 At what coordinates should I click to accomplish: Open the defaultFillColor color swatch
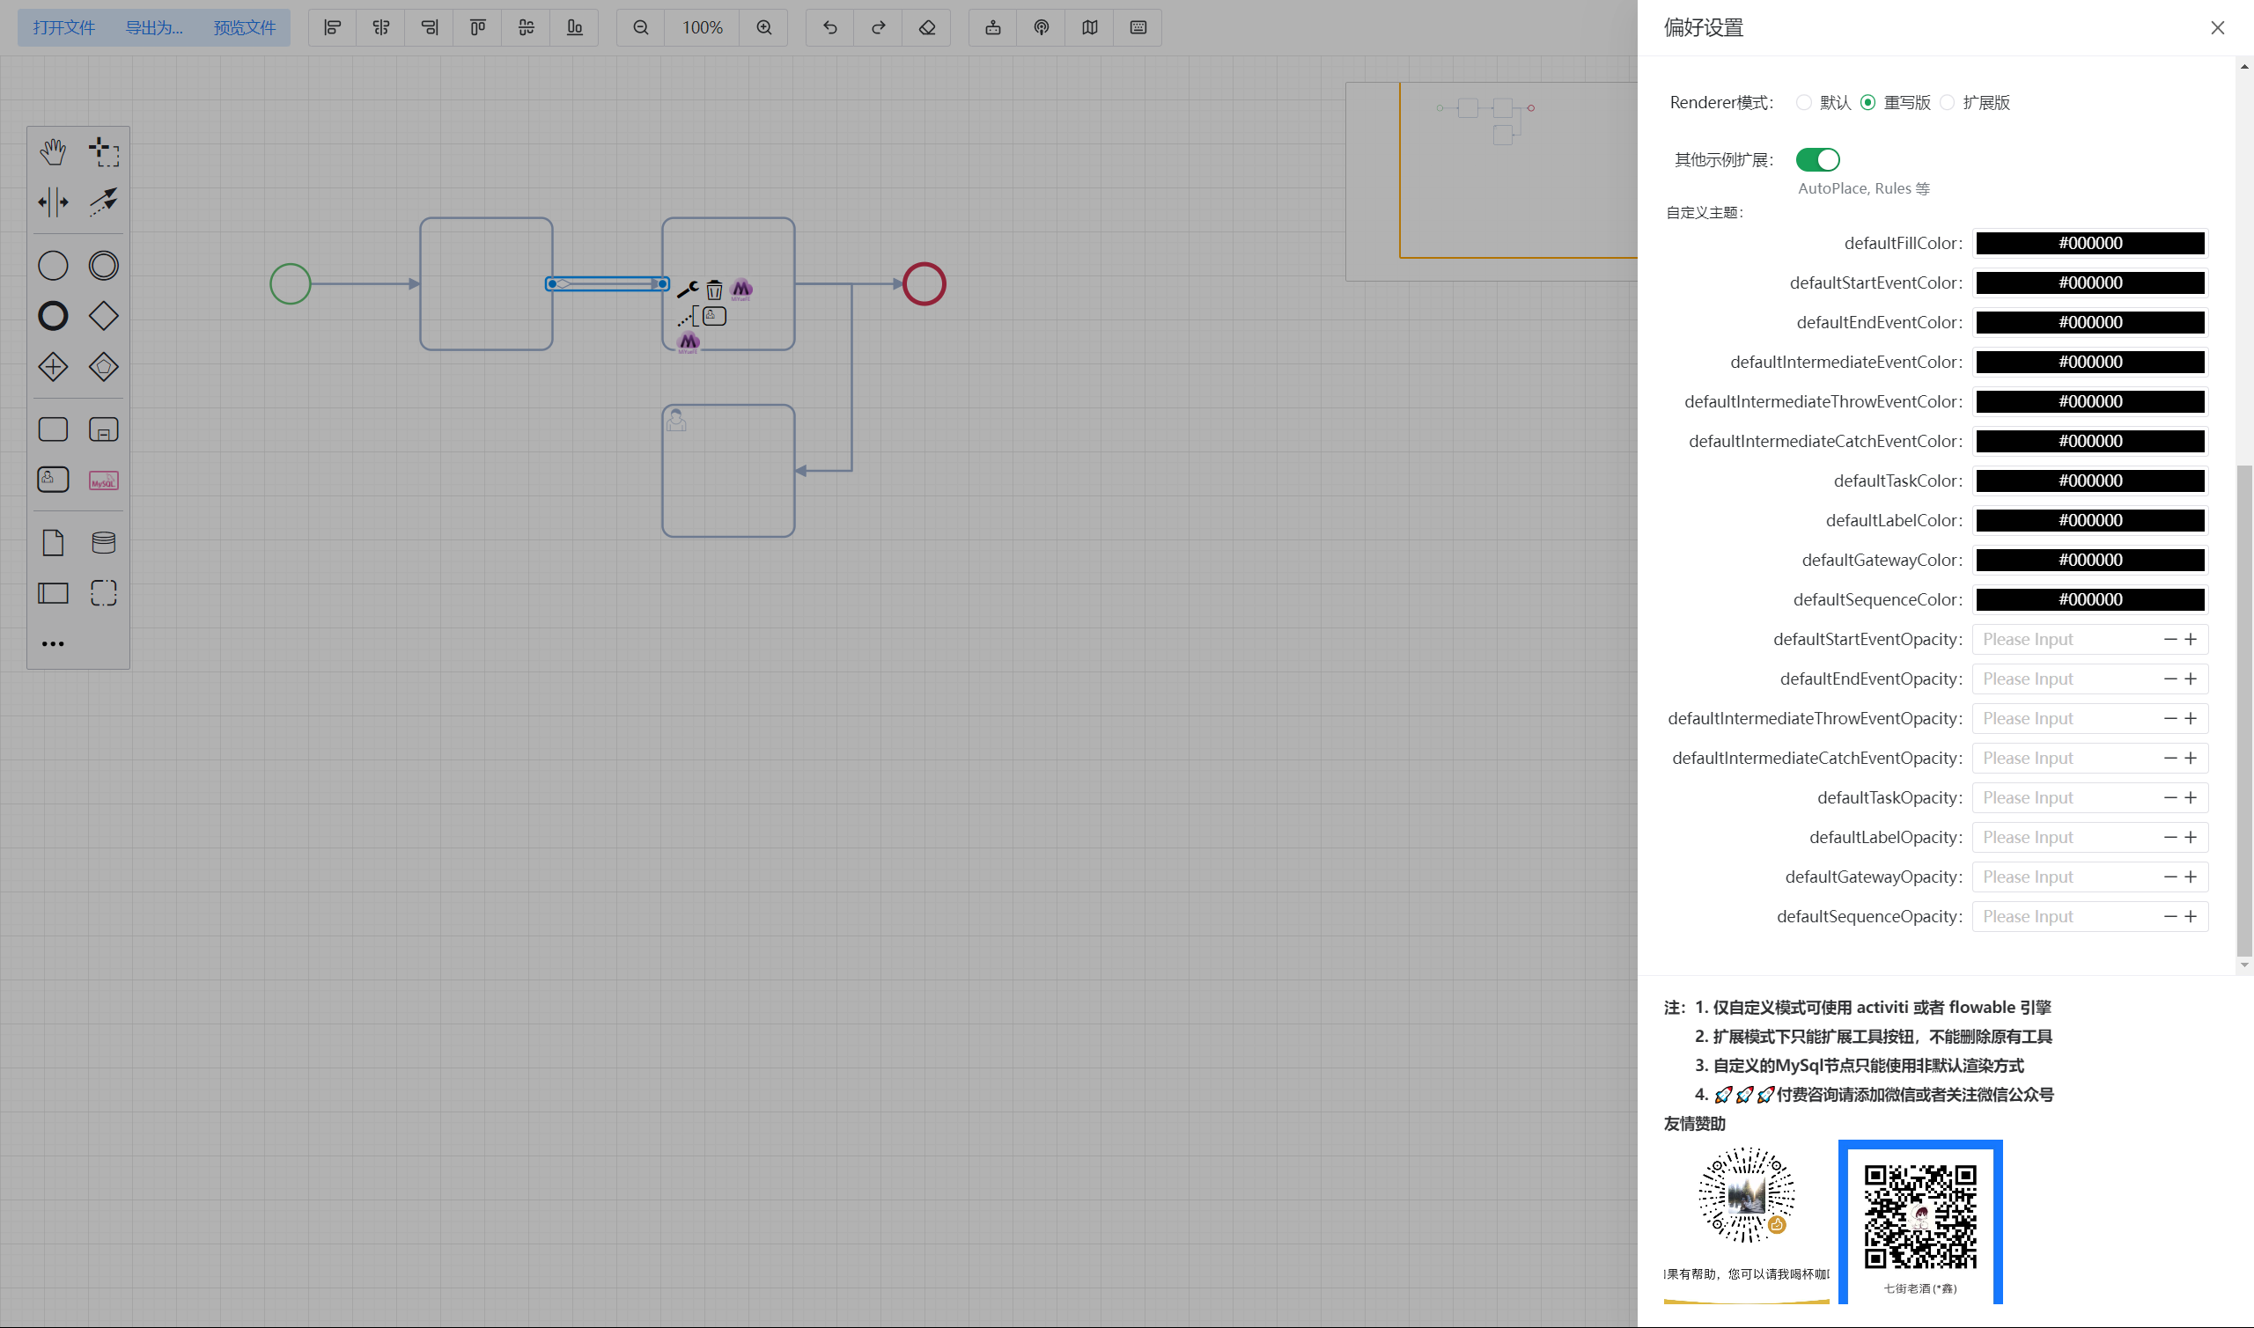pos(2089,244)
